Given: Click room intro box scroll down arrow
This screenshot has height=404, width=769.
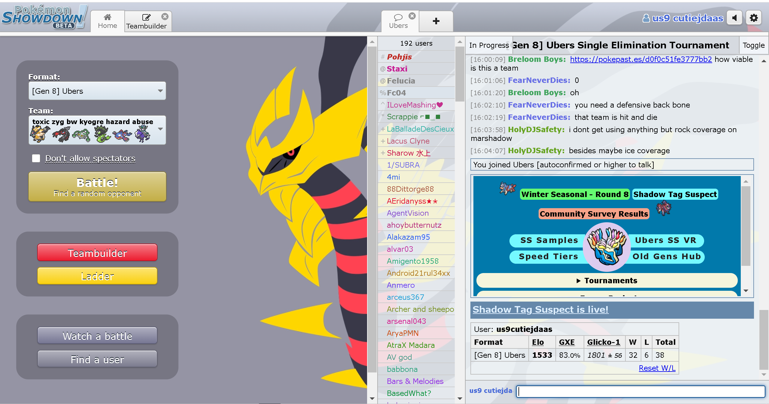Looking at the screenshot, I should [x=746, y=291].
